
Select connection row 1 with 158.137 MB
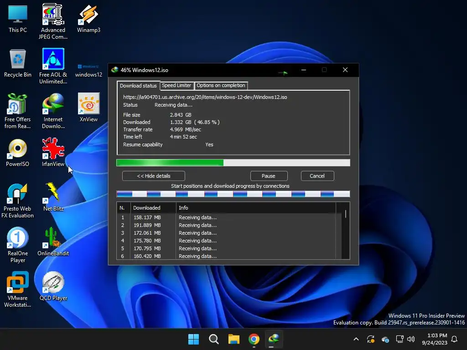tap(226, 217)
